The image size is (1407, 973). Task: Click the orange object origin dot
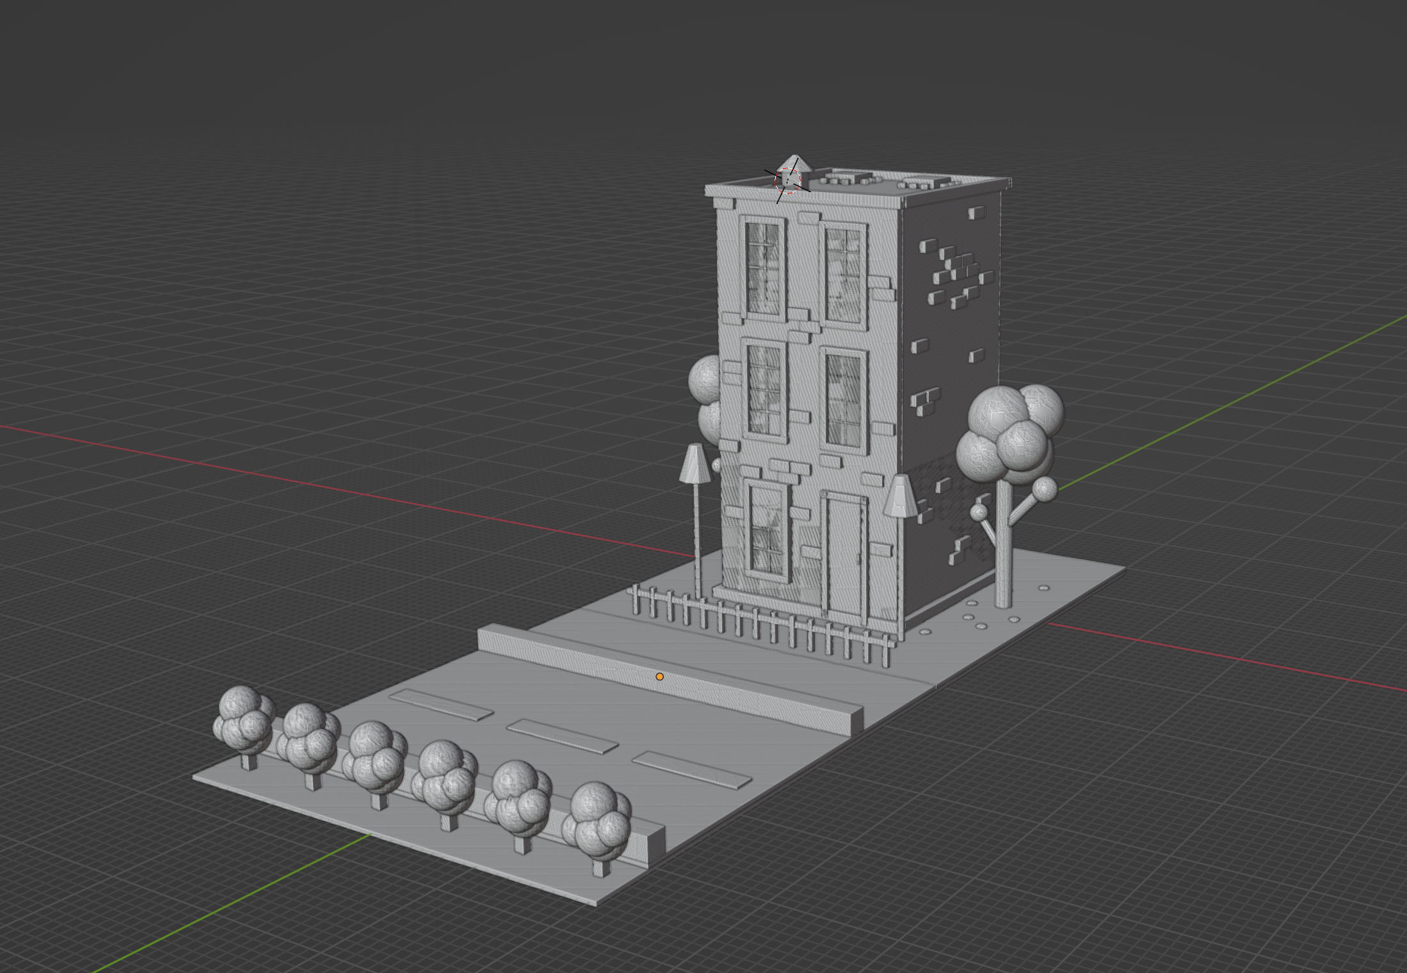659,677
